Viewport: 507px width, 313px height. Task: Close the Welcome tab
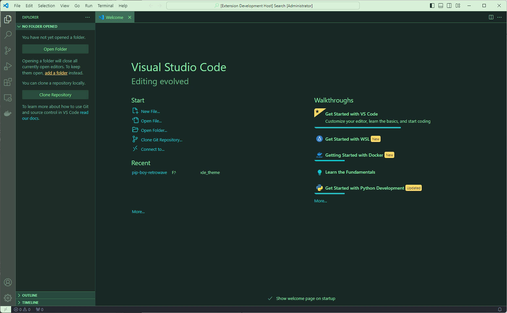pyautogui.click(x=130, y=17)
